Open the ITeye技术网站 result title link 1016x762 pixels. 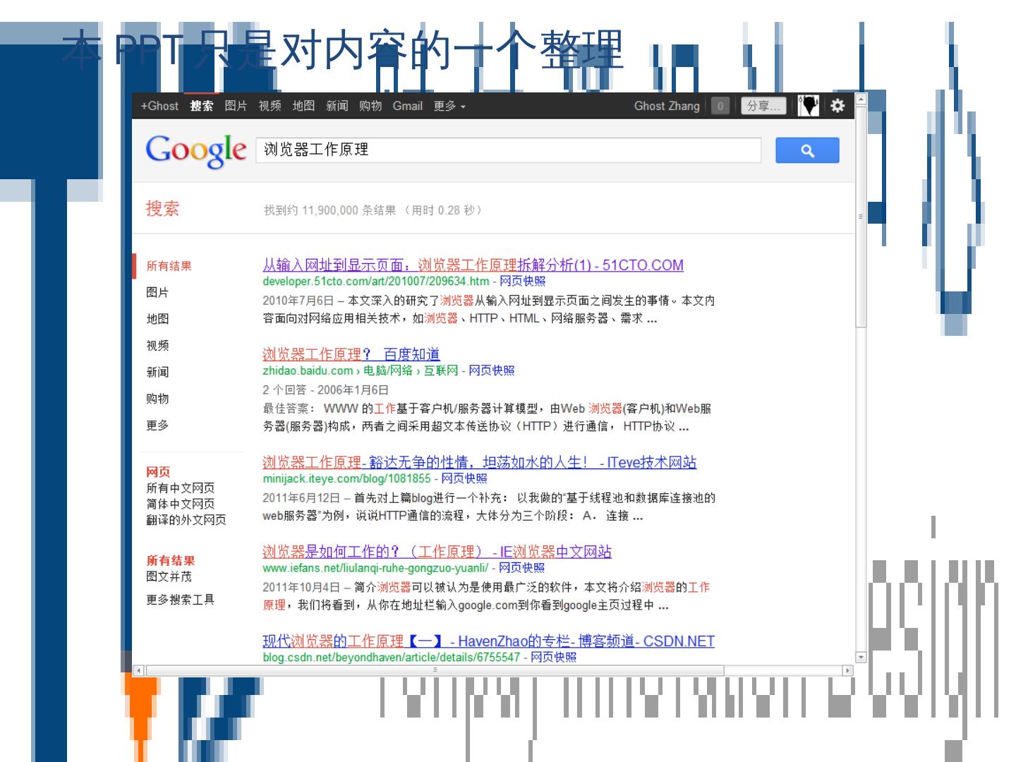(480, 462)
